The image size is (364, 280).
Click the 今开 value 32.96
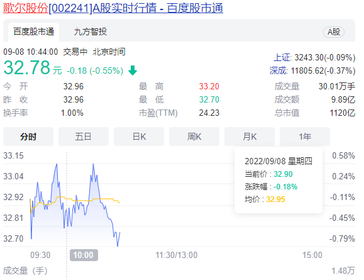(74, 86)
